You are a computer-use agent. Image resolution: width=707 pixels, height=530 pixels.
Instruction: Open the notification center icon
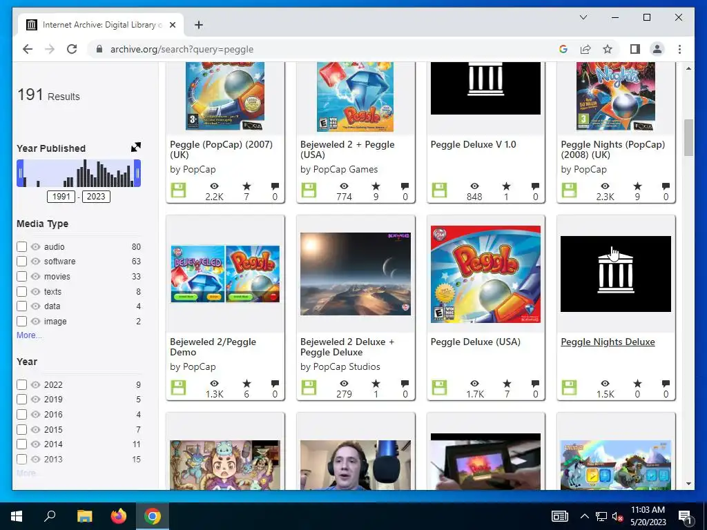pos(685,516)
